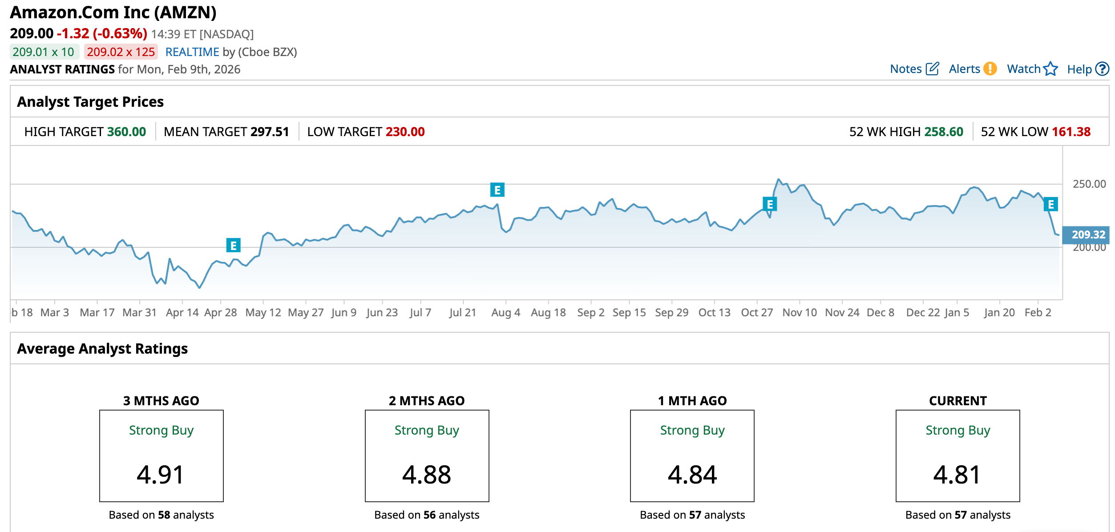Click the earnings E marker near Aug 4
This screenshot has width=1115, height=532.
pos(497,190)
